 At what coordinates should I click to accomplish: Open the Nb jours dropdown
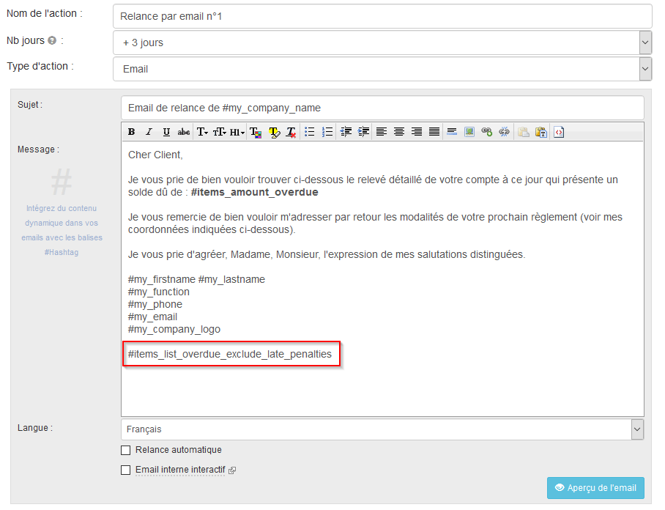tap(382, 42)
